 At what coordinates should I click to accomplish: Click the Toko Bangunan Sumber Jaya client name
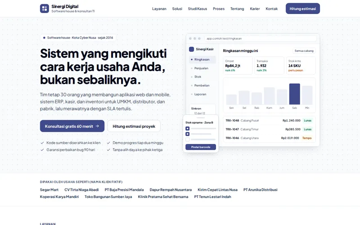(x=108, y=197)
